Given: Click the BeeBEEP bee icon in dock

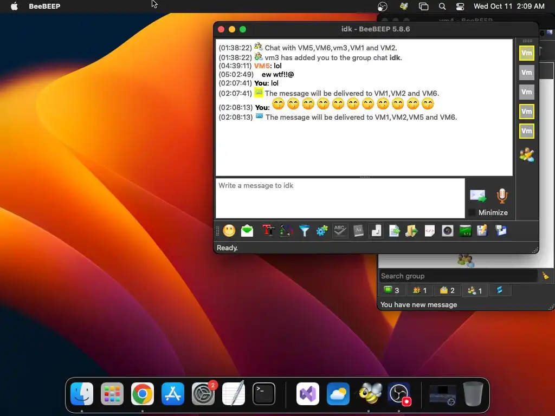Looking at the screenshot, I should click(370, 394).
